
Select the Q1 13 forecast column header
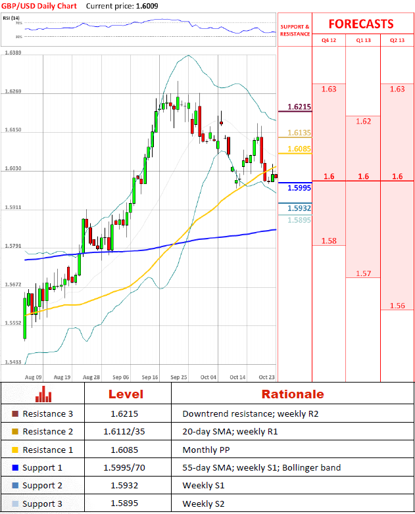pyautogui.click(x=363, y=41)
